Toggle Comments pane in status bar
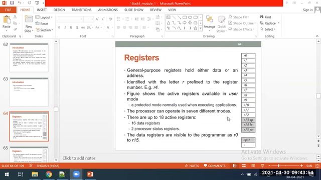The height and width of the screenshot is (180, 321). (x=215, y=165)
